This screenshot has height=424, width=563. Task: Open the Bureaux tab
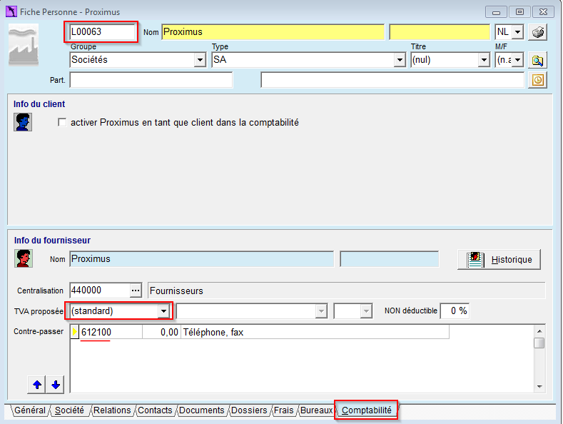pyautogui.click(x=316, y=410)
